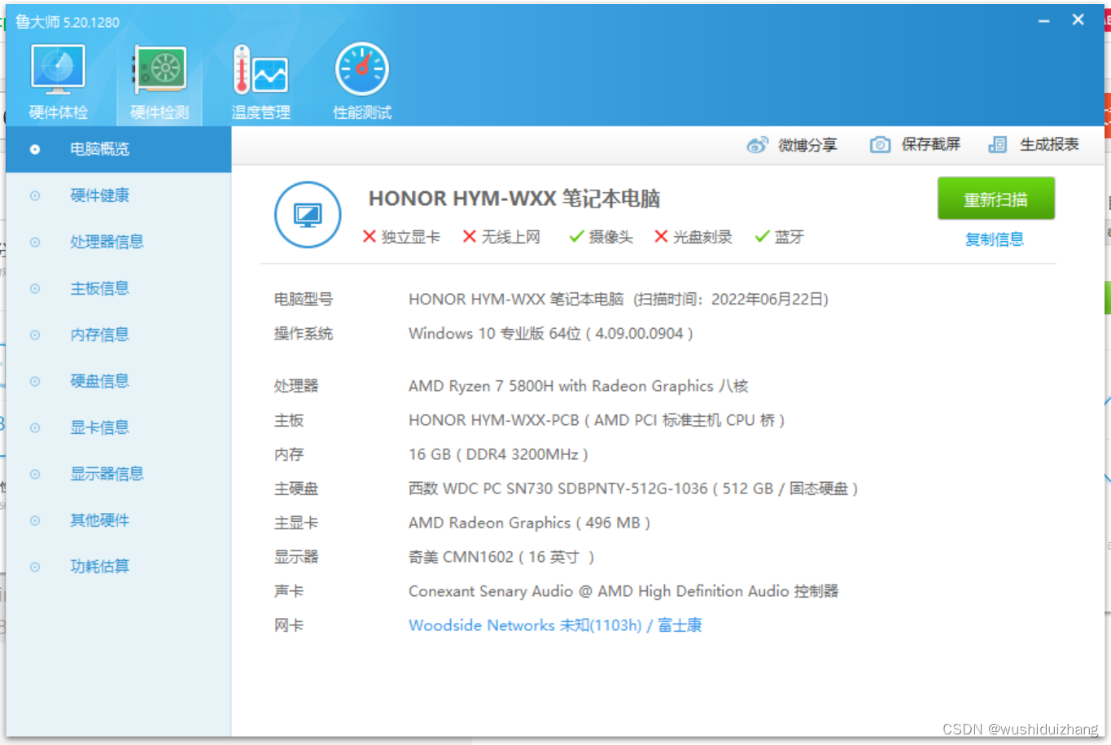Click the 复制信息 link

coord(994,239)
